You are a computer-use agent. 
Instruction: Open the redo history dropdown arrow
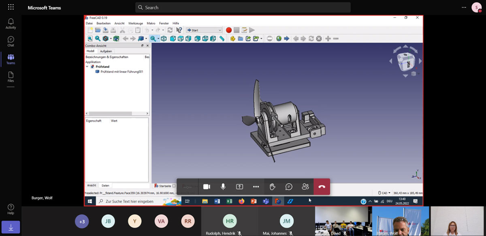tap(163, 30)
